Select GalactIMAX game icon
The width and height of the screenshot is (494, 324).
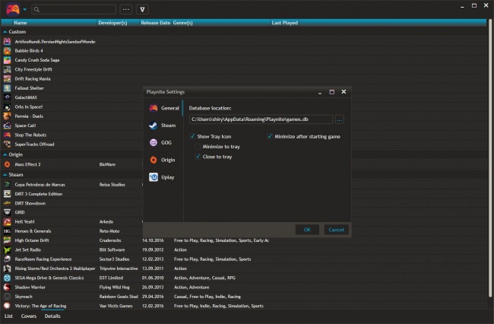point(7,97)
